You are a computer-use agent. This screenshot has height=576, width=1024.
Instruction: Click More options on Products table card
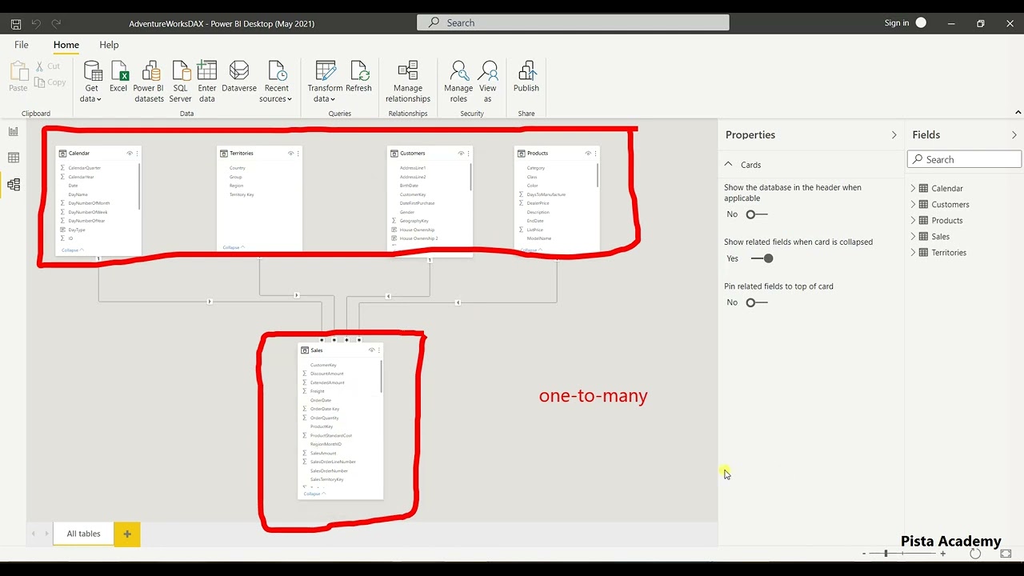[595, 154]
